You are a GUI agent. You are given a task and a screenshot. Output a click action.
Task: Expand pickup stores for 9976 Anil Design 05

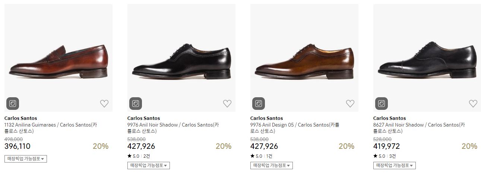tap(272, 166)
